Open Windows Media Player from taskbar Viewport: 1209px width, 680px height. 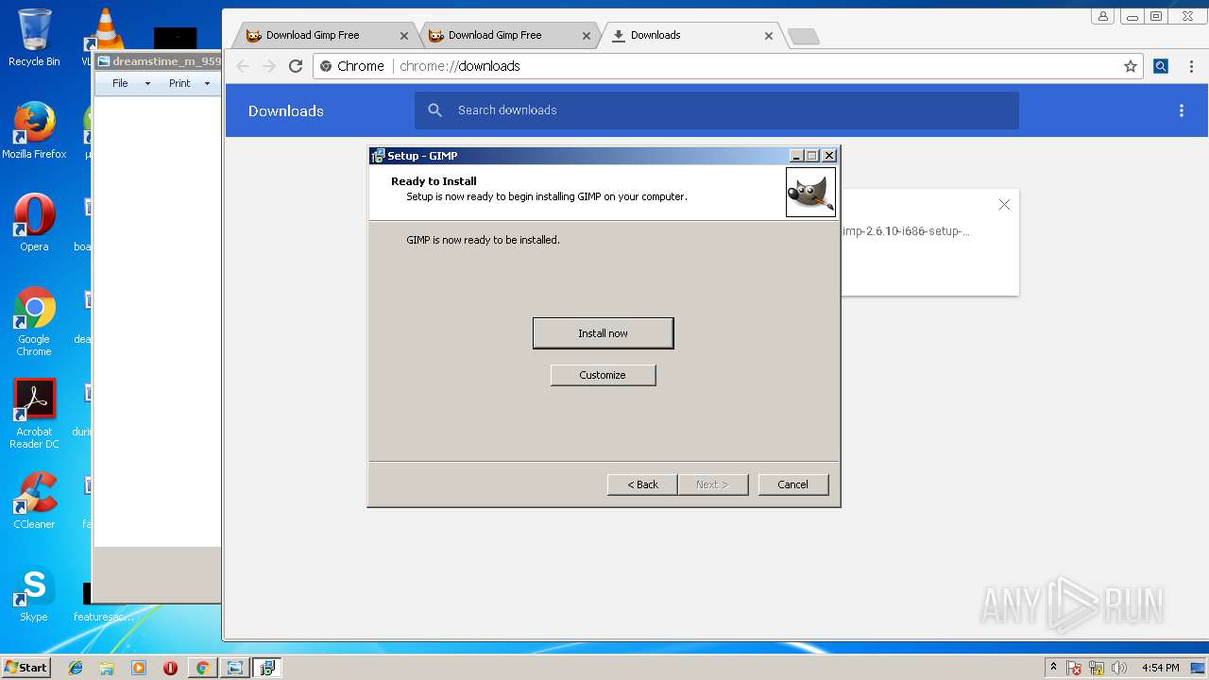139,668
